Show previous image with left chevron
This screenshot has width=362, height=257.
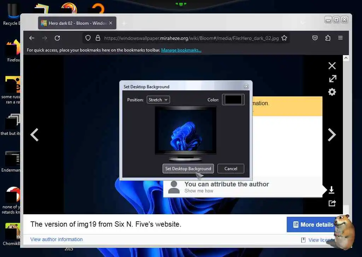[34, 135]
